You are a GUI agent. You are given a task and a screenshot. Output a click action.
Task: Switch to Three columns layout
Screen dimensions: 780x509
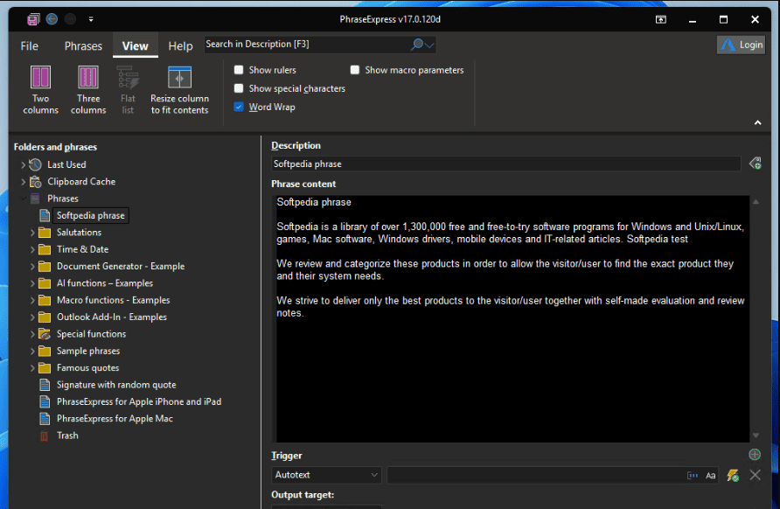coord(88,89)
